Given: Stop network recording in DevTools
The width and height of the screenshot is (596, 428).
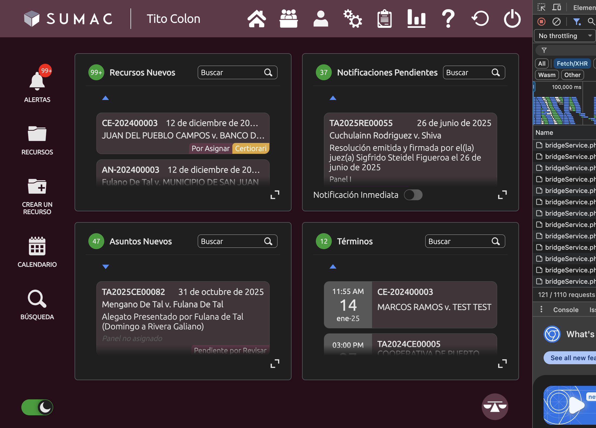Looking at the screenshot, I should coord(541,21).
